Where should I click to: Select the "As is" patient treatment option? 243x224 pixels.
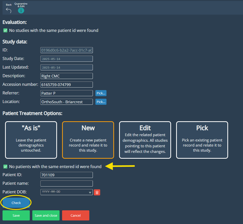tap(31, 140)
